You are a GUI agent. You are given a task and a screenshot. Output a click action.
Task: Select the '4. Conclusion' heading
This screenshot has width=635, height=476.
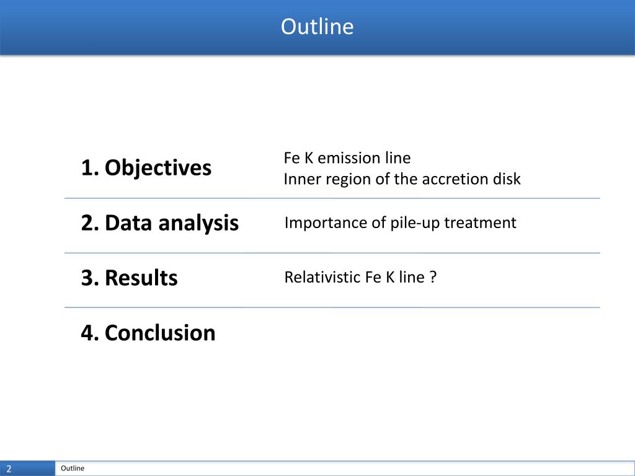click(x=148, y=333)
